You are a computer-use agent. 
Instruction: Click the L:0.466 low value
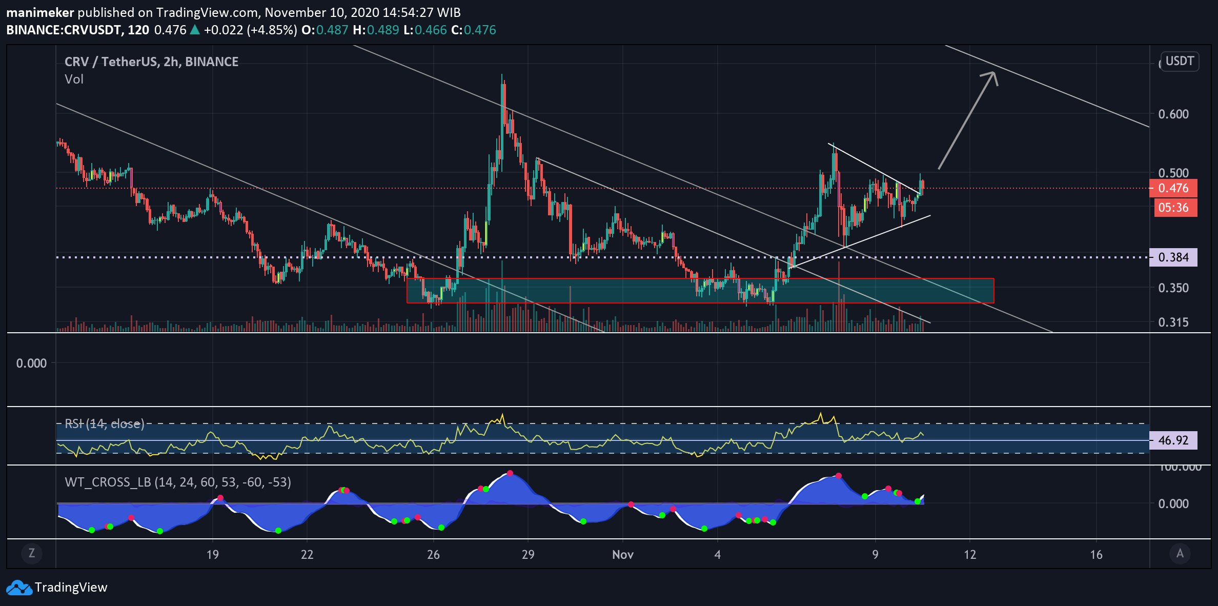coord(425,30)
